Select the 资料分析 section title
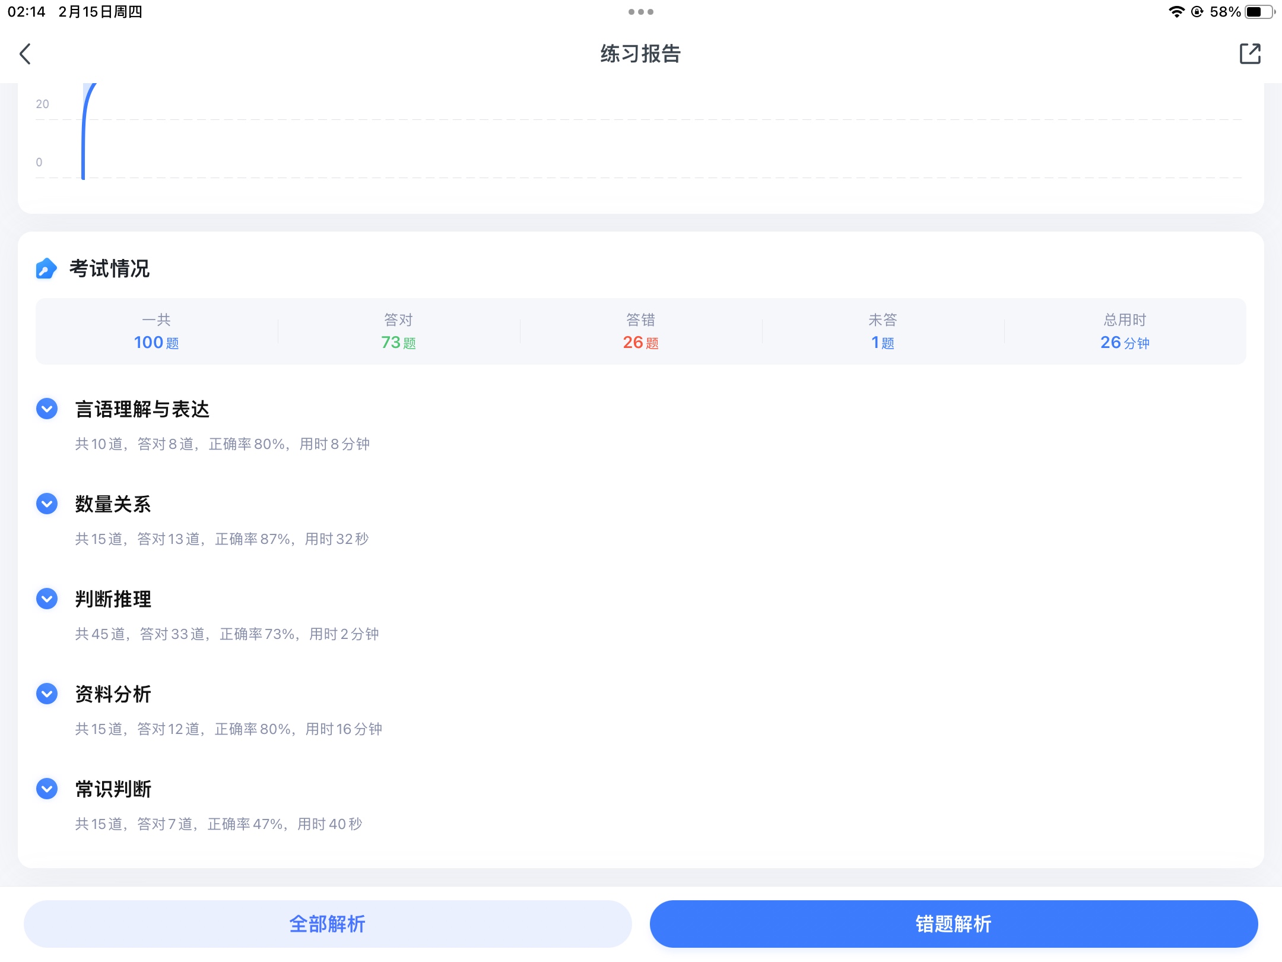 [113, 694]
